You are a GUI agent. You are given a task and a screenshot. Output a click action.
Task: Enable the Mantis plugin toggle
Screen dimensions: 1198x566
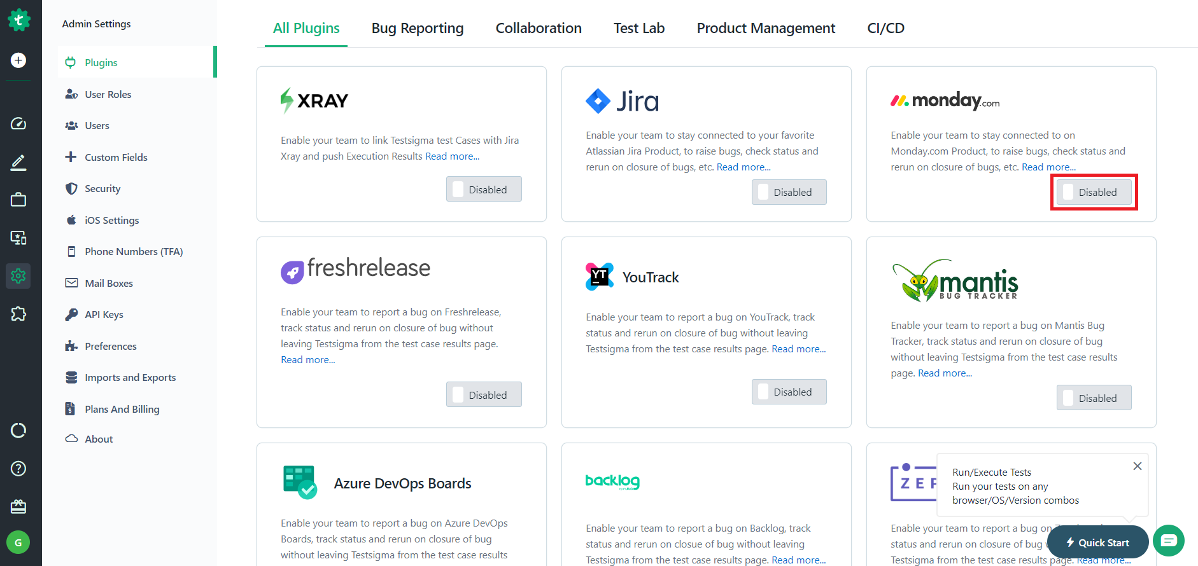click(x=1094, y=398)
